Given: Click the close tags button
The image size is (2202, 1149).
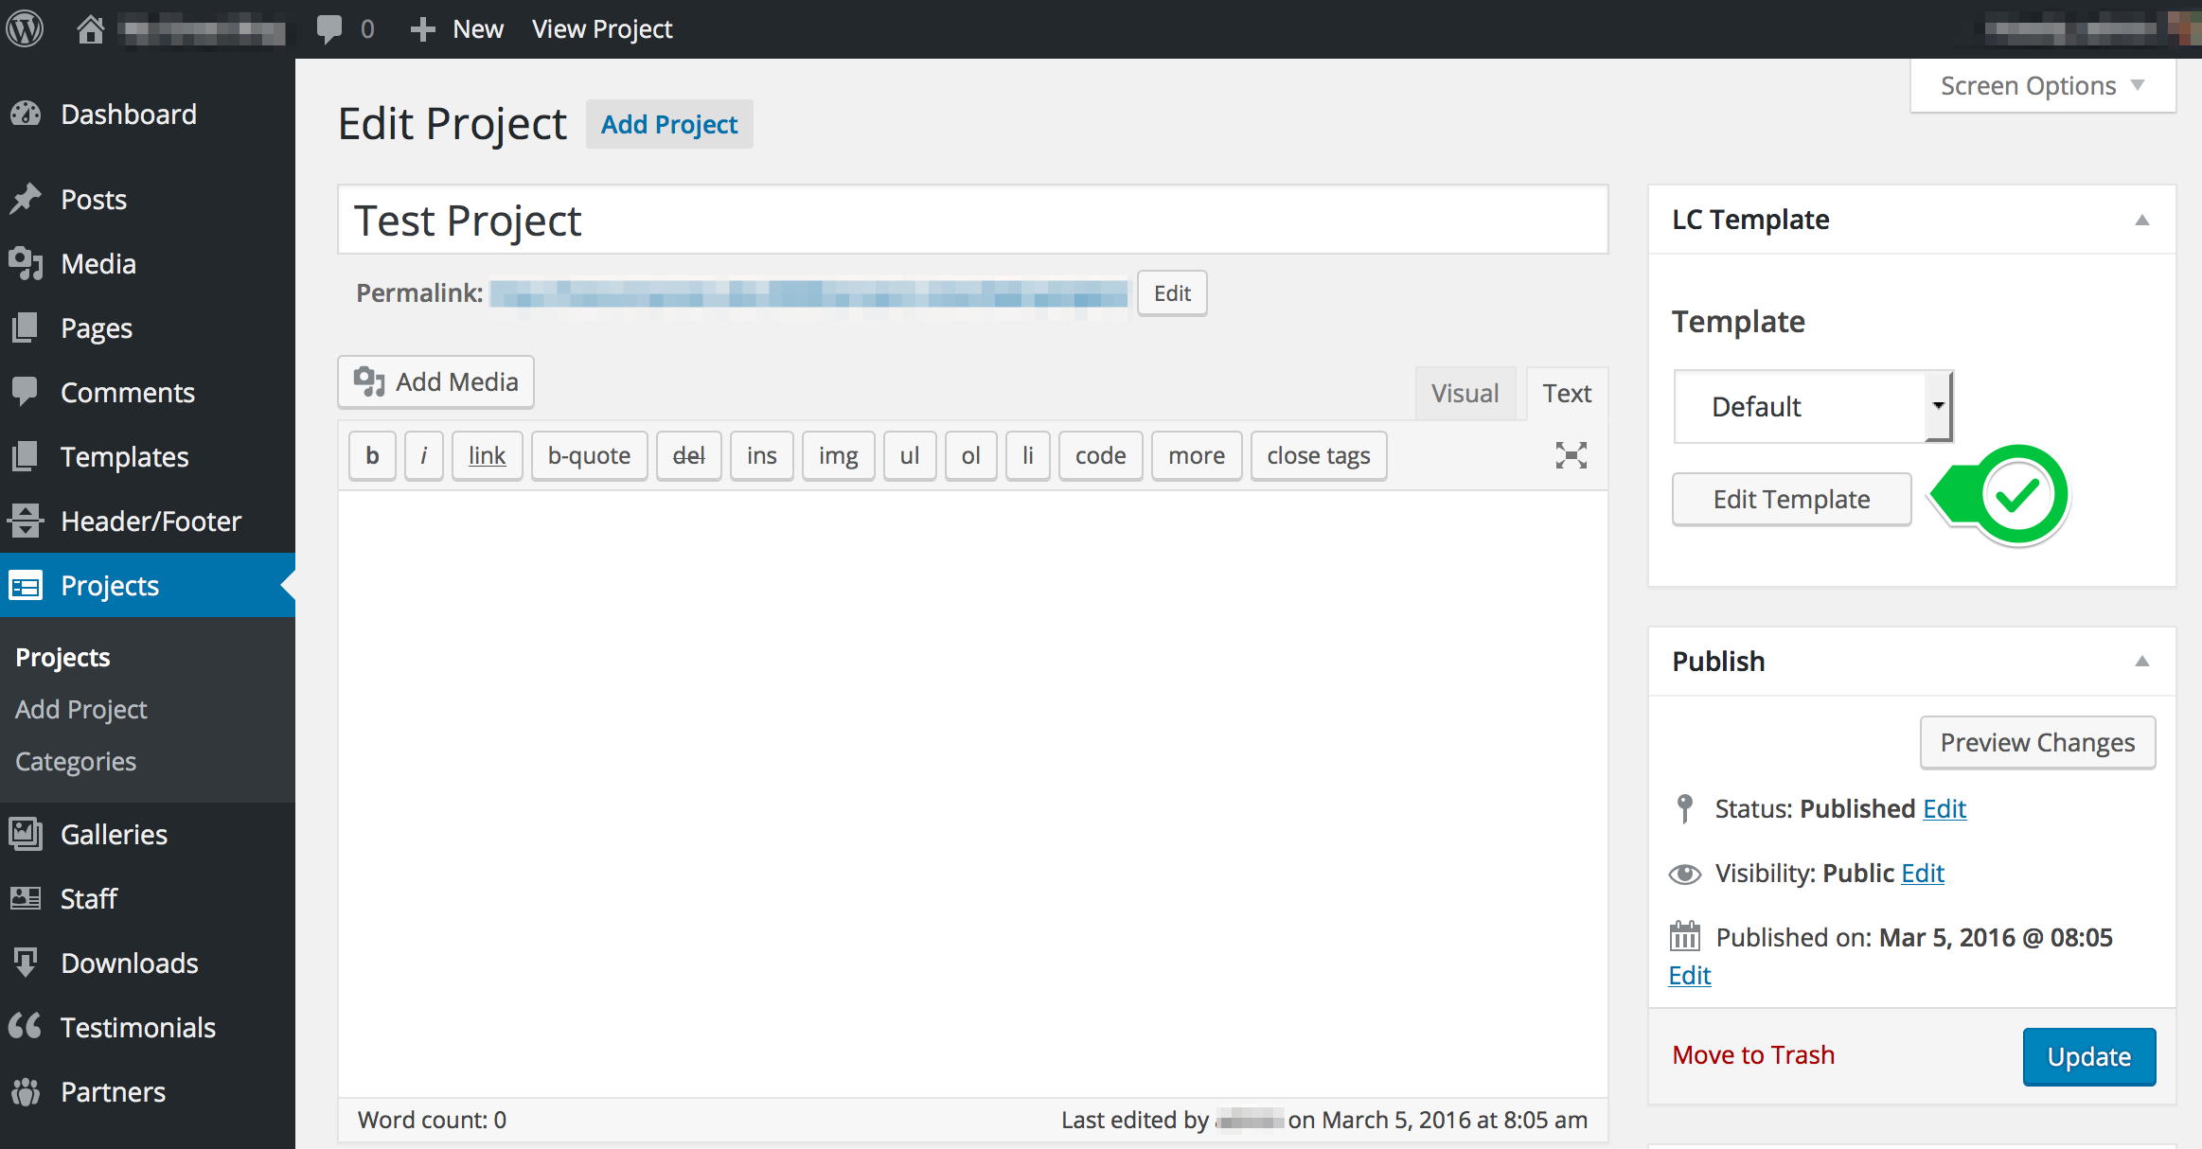Looking at the screenshot, I should pos(1318,455).
